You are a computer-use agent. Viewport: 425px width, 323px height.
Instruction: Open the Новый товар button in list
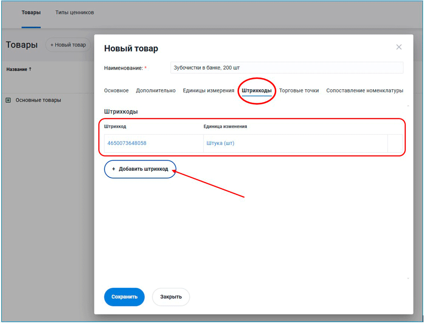68,45
